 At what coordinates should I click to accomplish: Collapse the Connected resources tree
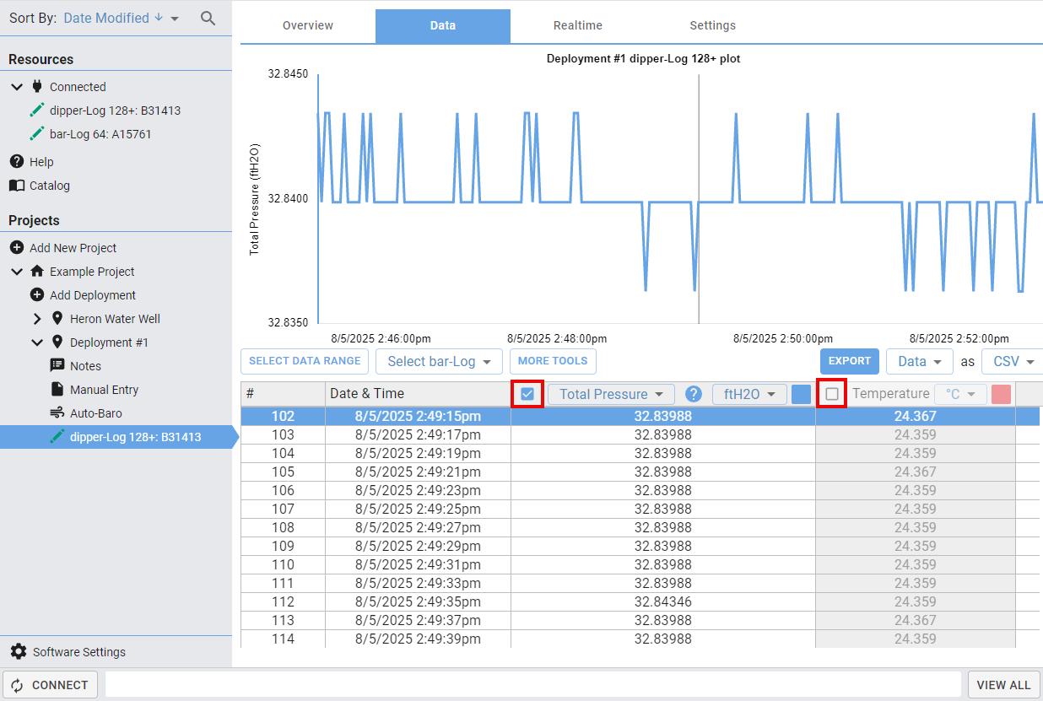point(17,86)
